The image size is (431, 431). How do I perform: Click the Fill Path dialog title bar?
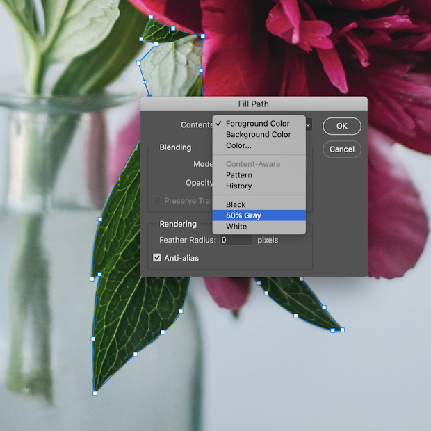253,104
